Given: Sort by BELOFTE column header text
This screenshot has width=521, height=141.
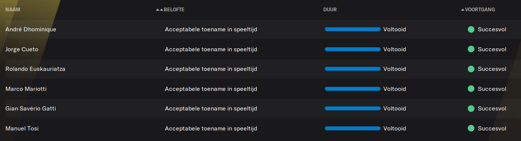Looking at the screenshot, I should 174,10.
